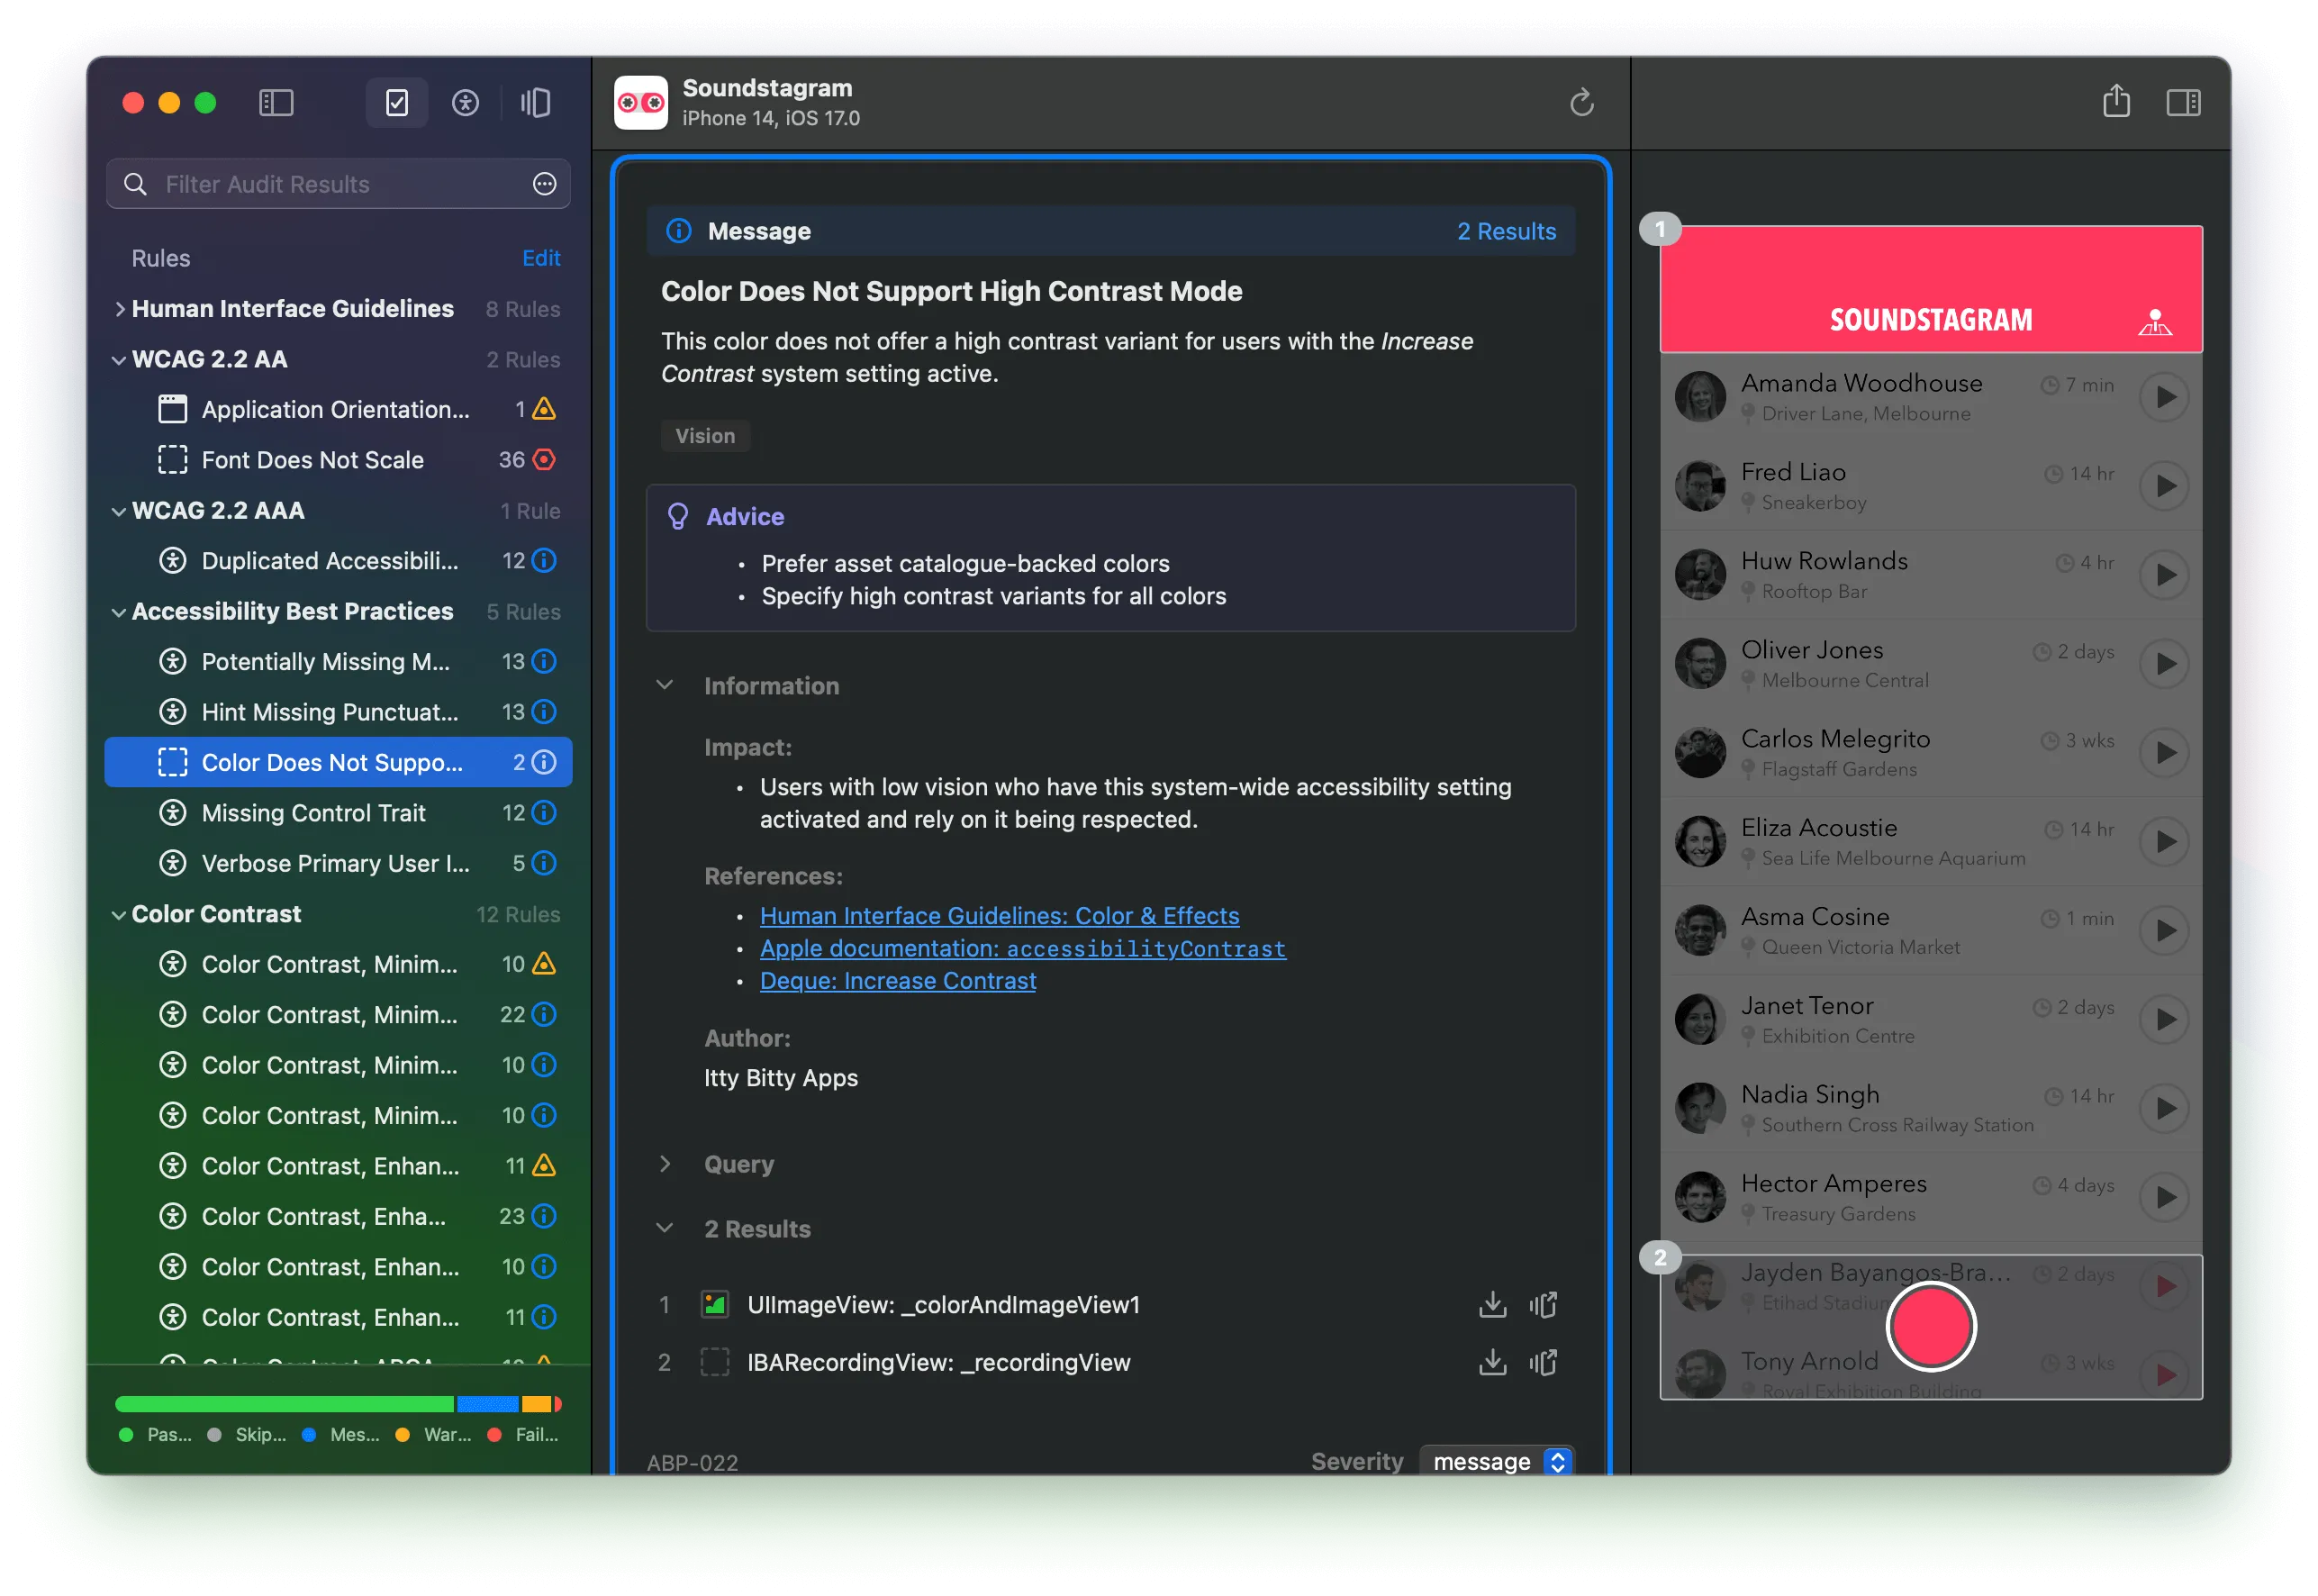Viewport: 2318px width, 1596px height.
Task: Open the Severity message dropdown
Action: pos(1497,1461)
